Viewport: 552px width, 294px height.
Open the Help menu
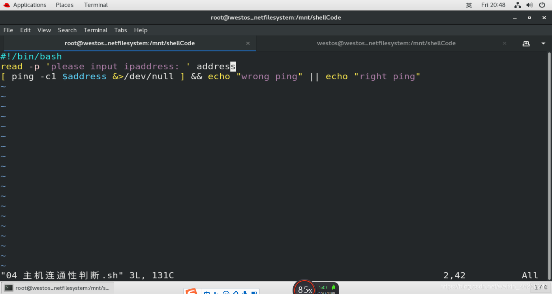141,30
